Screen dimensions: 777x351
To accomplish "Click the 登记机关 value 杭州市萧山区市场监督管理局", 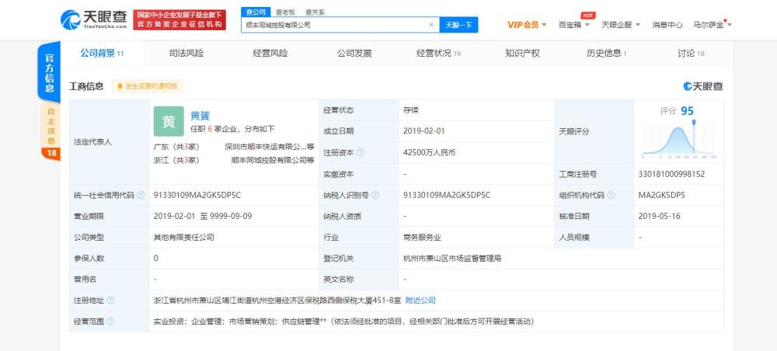I will (452, 259).
